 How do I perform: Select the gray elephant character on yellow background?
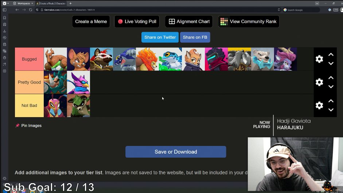coord(239,59)
